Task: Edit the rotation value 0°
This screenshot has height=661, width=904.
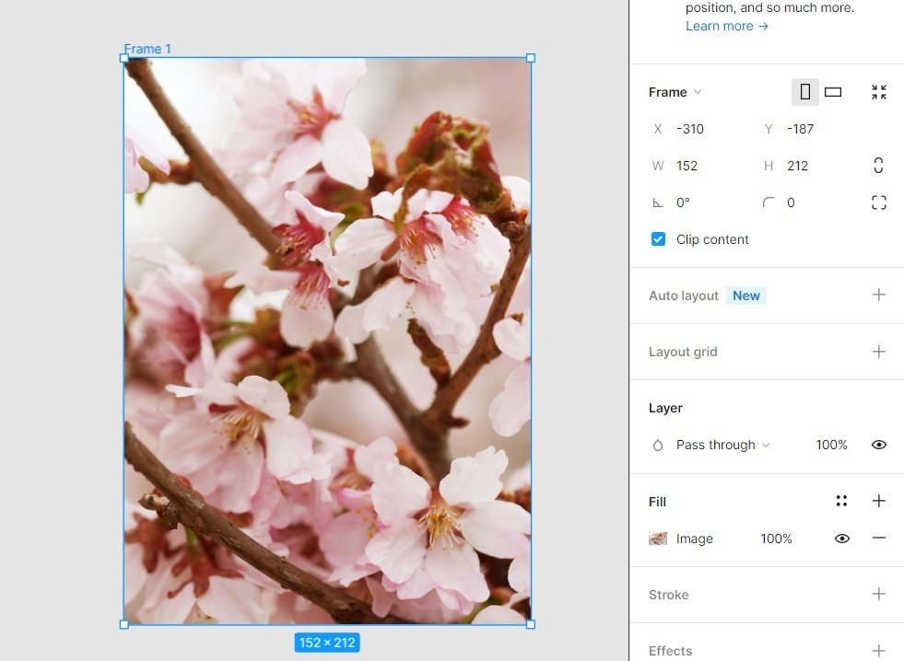Action: (x=683, y=203)
